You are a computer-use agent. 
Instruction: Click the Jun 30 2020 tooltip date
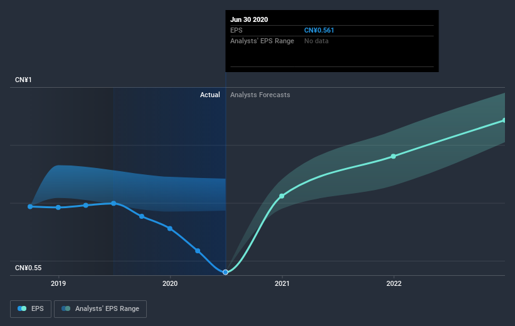tap(249, 19)
